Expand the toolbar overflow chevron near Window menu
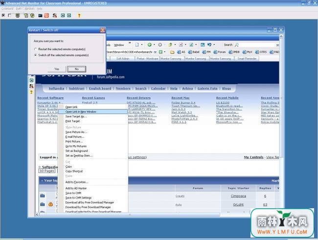The height and width of the screenshot is (240, 318). tap(130, 43)
